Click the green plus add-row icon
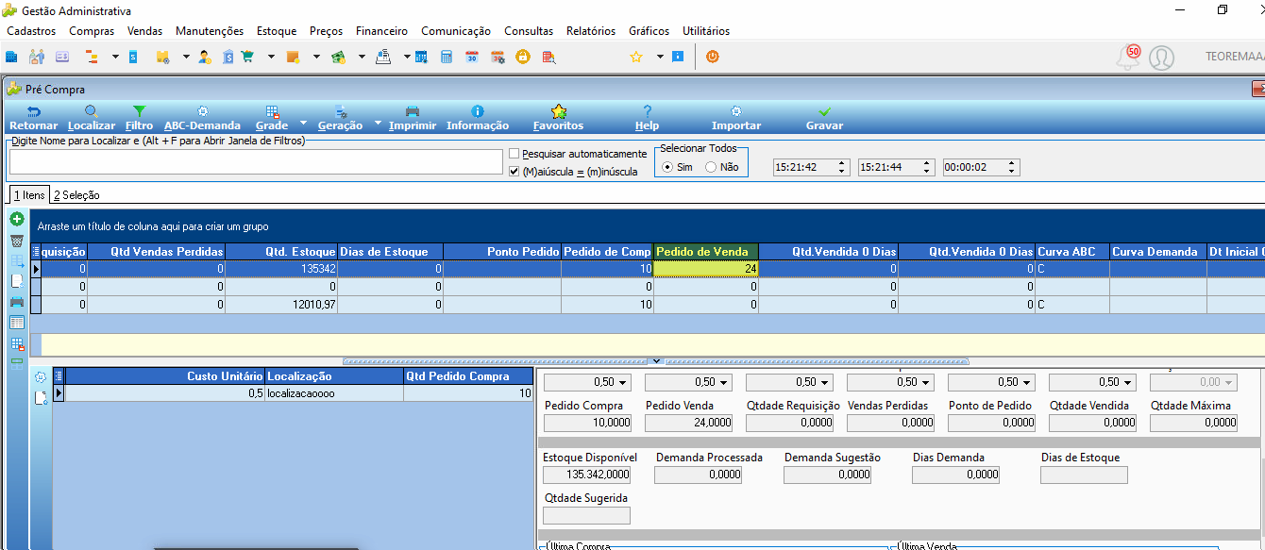 tap(16, 219)
